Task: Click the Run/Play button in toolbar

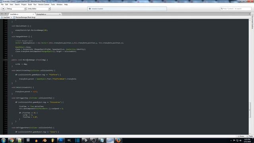Action: pos(3,9)
